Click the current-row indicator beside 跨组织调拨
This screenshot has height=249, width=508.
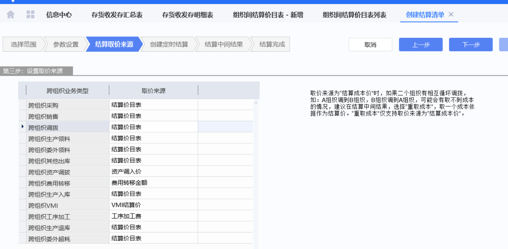23,126
